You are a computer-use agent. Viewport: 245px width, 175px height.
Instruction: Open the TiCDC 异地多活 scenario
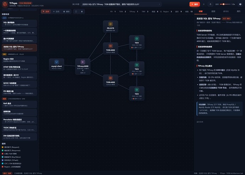coord(20,129)
